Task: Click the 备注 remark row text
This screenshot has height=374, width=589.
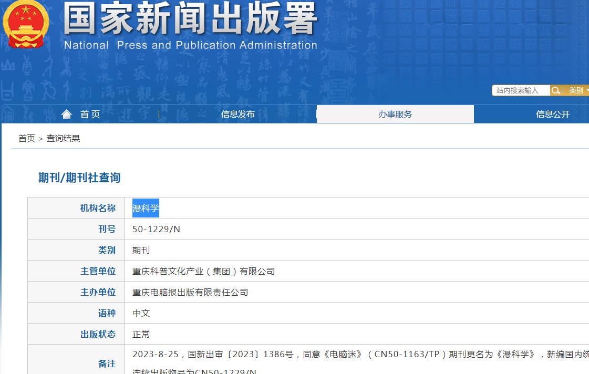Action: tap(107, 362)
